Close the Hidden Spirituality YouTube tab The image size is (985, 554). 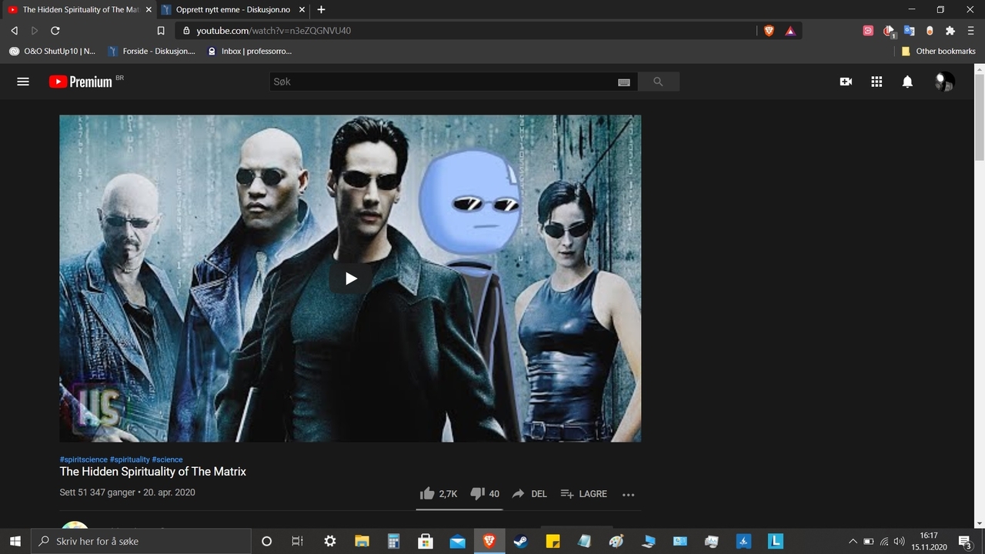click(x=149, y=9)
